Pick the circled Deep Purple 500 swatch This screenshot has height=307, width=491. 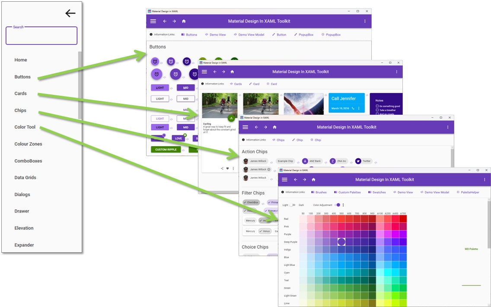(341, 242)
